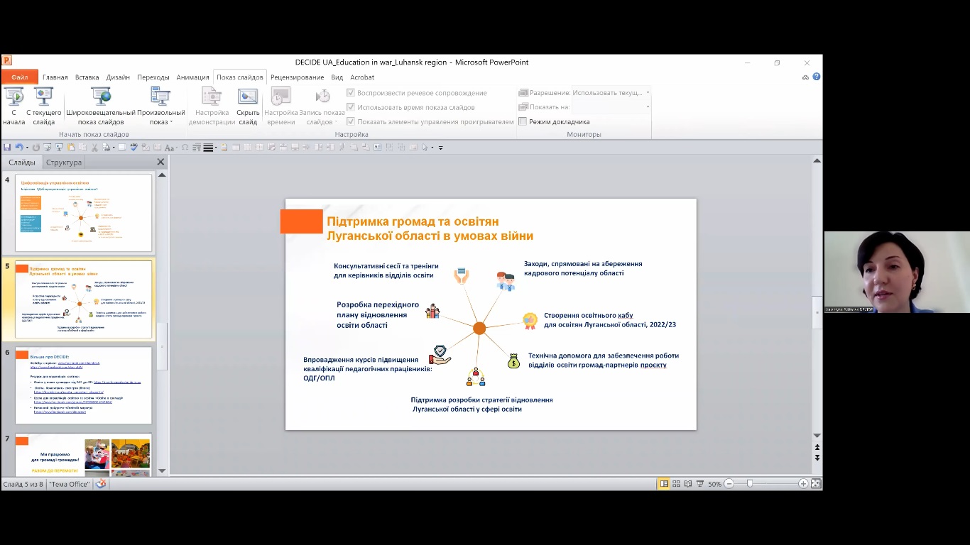Image resolution: width=970 pixels, height=545 pixels.
Task: Enable Режим докладчика checkbox
Action: (523, 121)
